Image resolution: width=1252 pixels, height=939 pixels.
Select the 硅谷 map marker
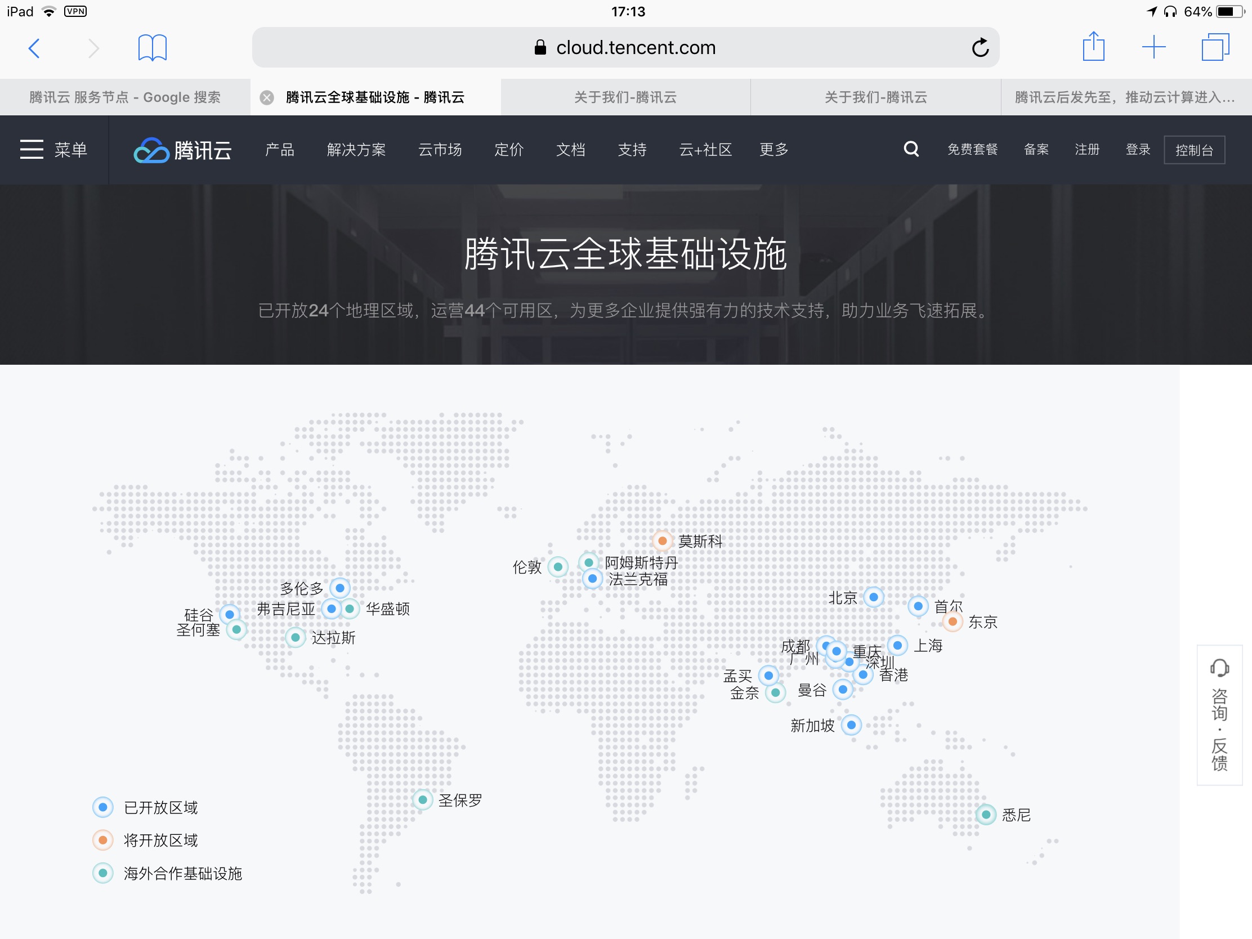(x=230, y=615)
